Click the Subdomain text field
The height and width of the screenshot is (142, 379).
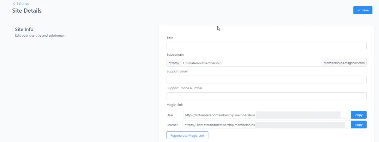coord(251,63)
